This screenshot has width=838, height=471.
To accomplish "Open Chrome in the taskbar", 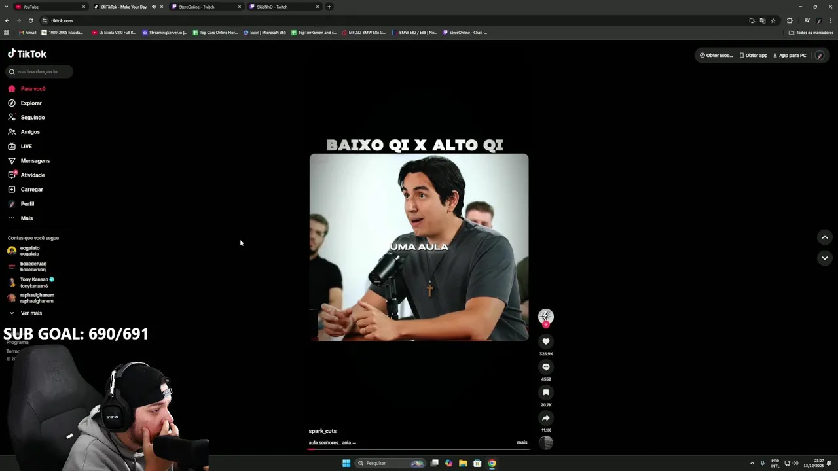I will click(x=492, y=463).
